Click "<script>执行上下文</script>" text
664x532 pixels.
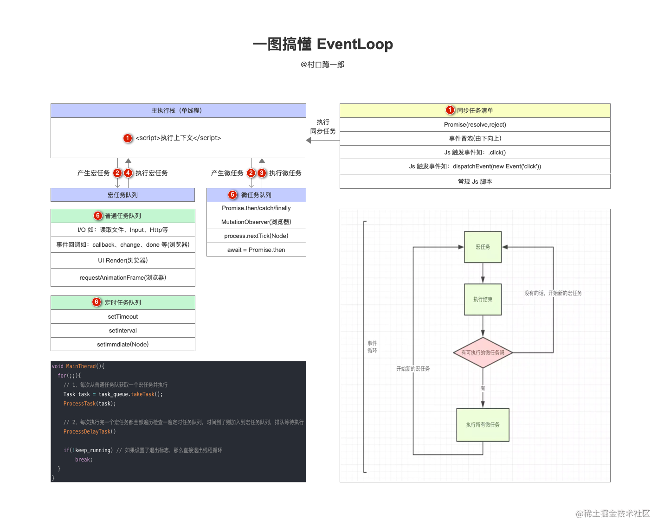tap(178, 138)
